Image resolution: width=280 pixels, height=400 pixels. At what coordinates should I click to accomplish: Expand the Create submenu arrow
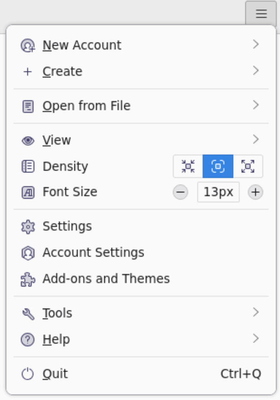tap(256, 70)
